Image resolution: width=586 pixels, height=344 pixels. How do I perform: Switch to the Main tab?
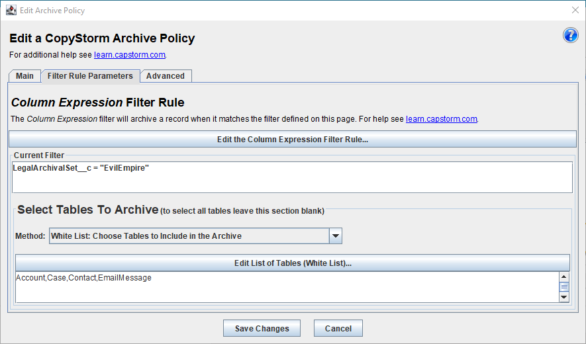pyautogui.click(x=24, y=76)
